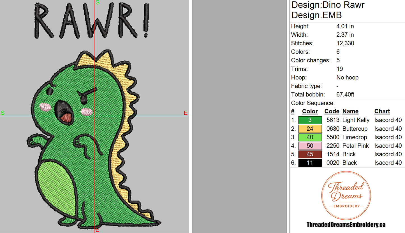Image resolution: width=405 pixels, height=233 pixels.
Task: Click the Light Kelly green color swatch
Action: pyautogui.click(x=310, y=120)
